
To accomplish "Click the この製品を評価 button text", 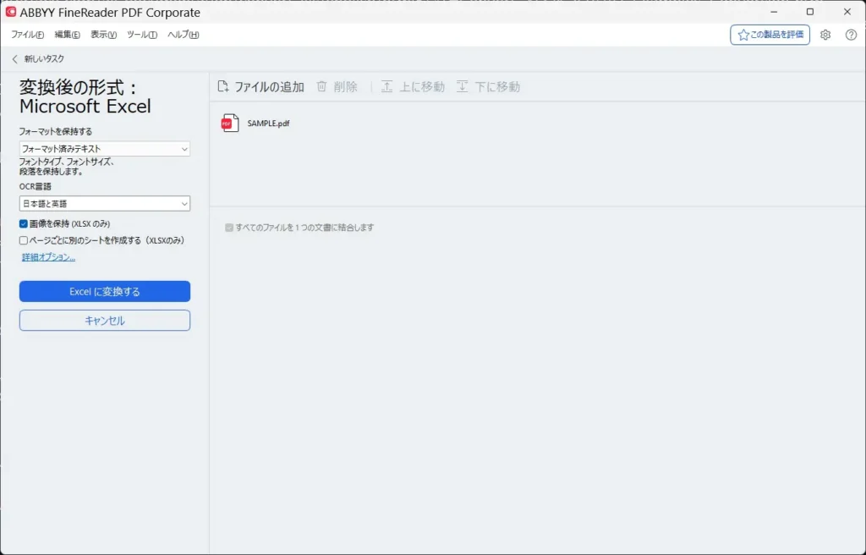I will coord(777,35).
